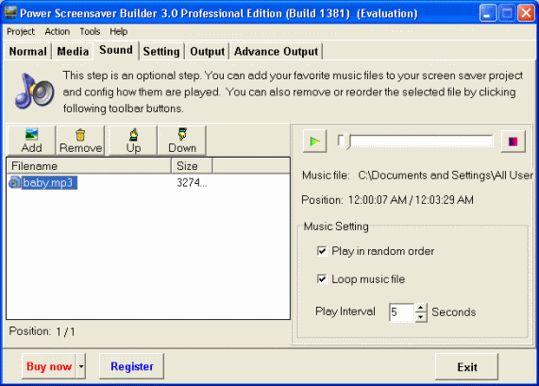Click the application icon in title bar
Screen dimensions: 539x386
pyautogui.click(x=10, y=12)
